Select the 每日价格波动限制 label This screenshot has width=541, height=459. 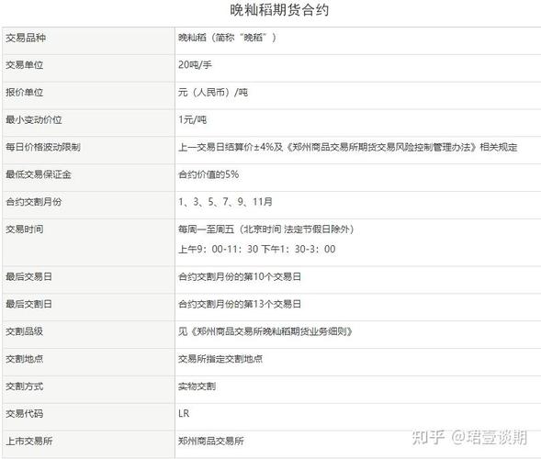[43, 147]
